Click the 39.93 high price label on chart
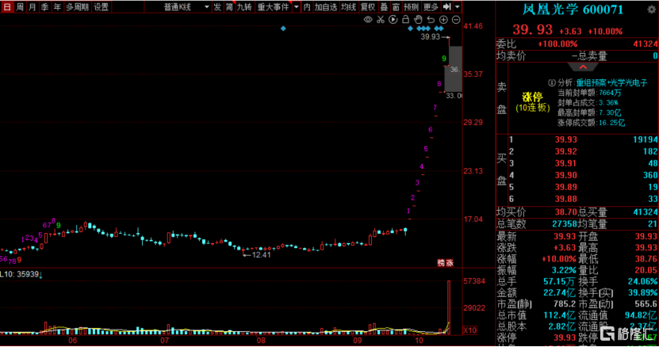 pyautogui.click(x=430, y=37)
